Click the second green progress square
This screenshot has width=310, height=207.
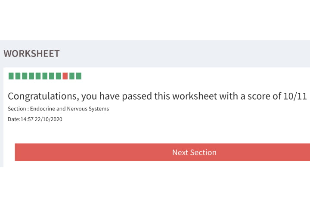pyautogui.click(x=18, y=76)
